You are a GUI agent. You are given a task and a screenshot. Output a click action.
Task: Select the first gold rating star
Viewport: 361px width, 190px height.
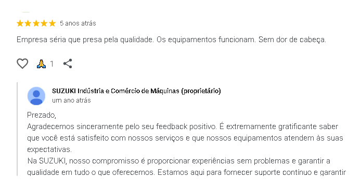click(x=20, y=23)
